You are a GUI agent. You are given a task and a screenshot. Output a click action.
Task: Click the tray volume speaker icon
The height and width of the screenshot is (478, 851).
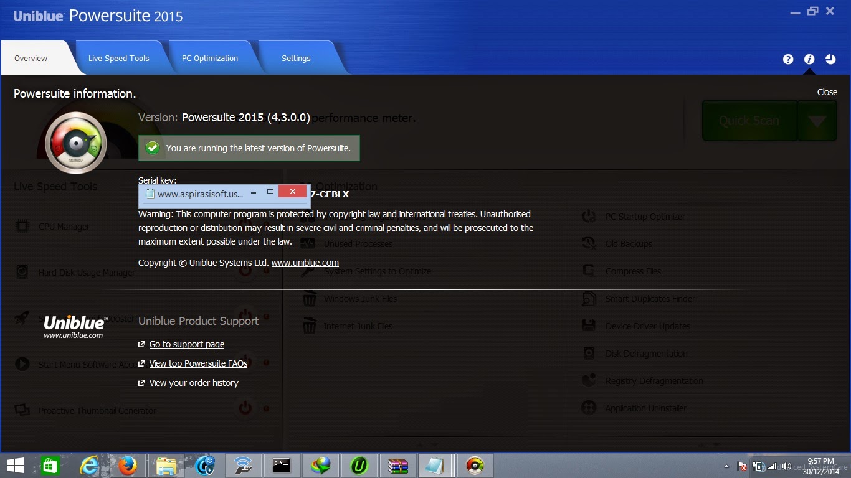pos(786,466)
